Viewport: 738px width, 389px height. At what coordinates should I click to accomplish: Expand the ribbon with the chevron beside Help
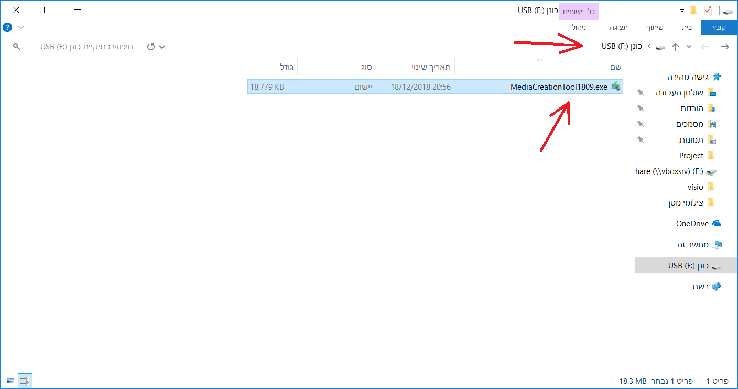click(x=21, y=27)
